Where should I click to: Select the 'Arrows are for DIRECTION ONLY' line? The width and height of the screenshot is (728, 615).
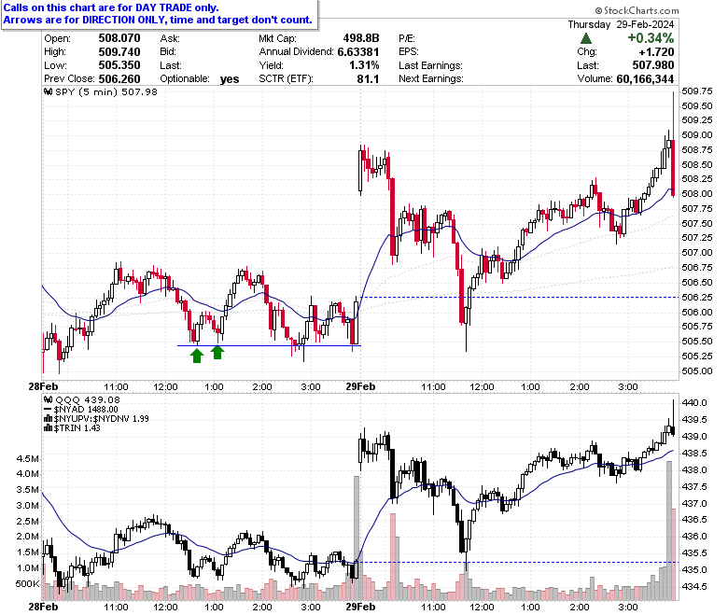click(x=158, y=20)
